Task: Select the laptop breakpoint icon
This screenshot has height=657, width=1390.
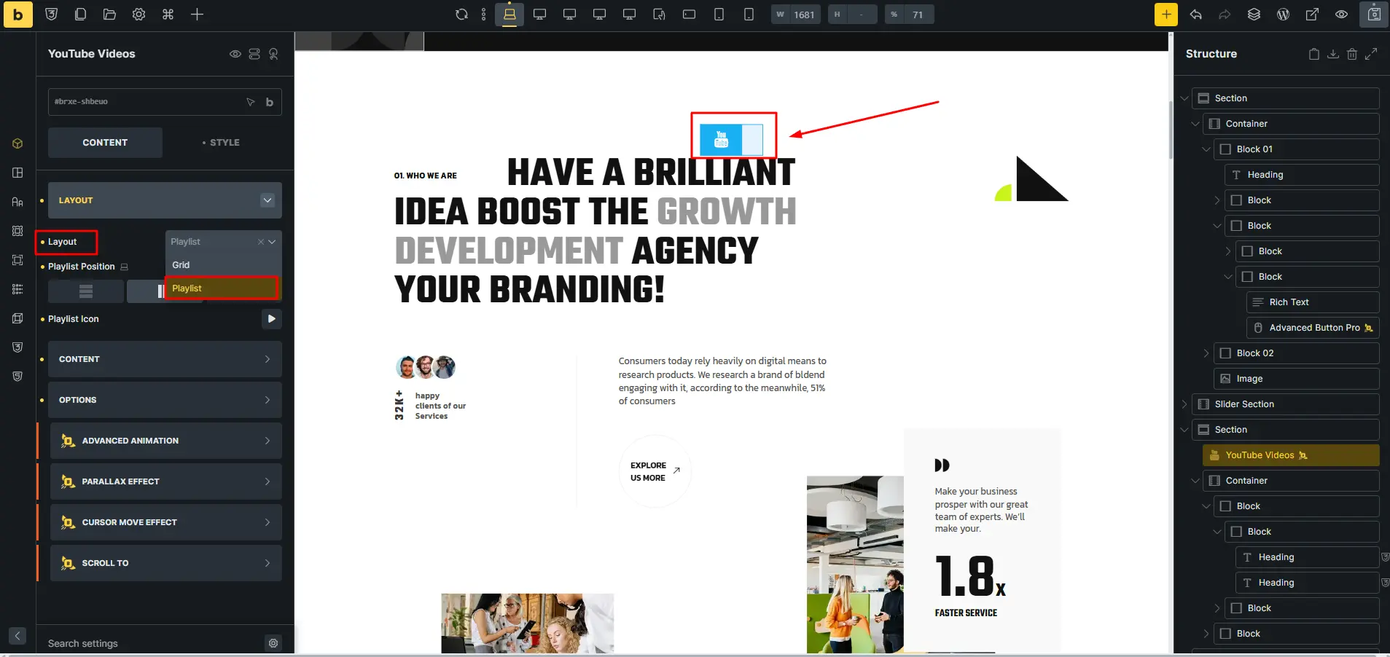Action: click(509, 15)
